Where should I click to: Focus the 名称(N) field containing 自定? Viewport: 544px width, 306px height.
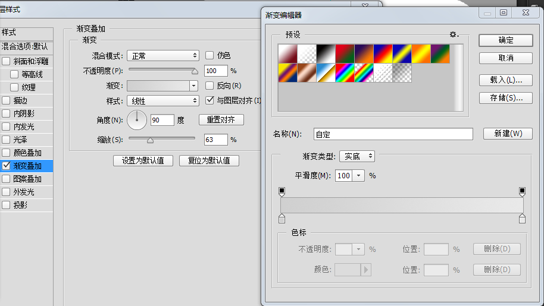click(x=393, y=134)
